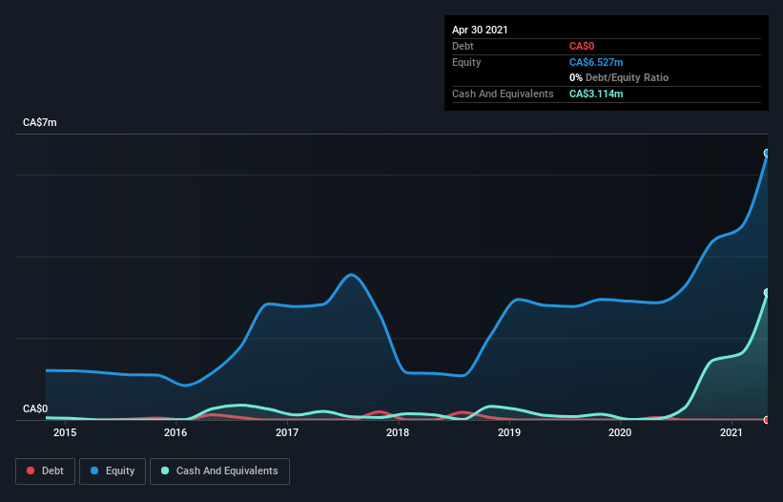Click the 2020 x-axis label

(620, 432)
